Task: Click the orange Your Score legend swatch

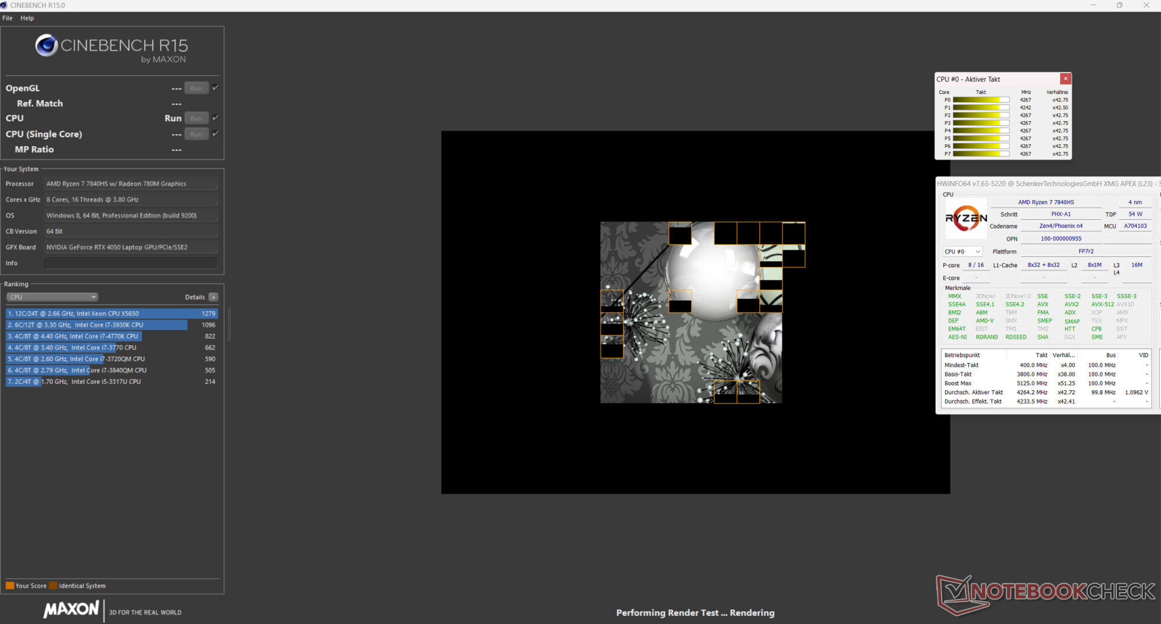Action: tap(10, 585)
